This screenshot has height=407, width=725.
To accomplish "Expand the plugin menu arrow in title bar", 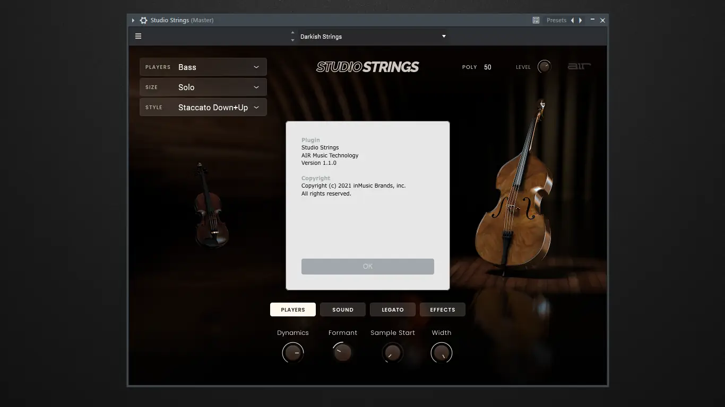I will (133, 21).
